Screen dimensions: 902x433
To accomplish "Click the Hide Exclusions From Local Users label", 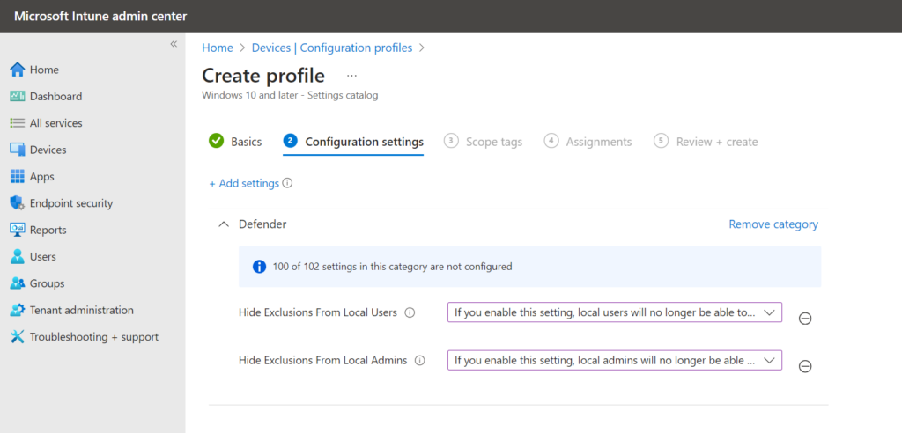I will (317, 312).
